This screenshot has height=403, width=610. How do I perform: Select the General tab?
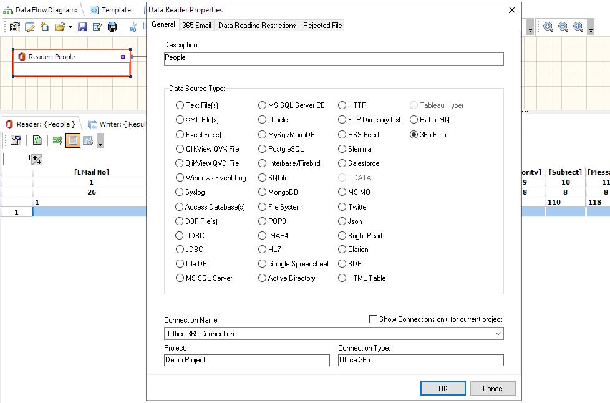(163, 24)
